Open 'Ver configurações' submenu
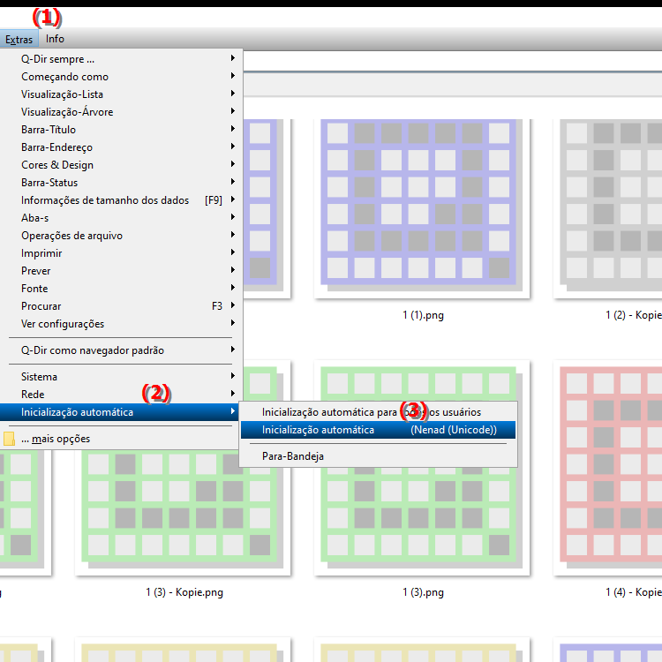Viewport: 662px width, 662px height. click(121, 324)
